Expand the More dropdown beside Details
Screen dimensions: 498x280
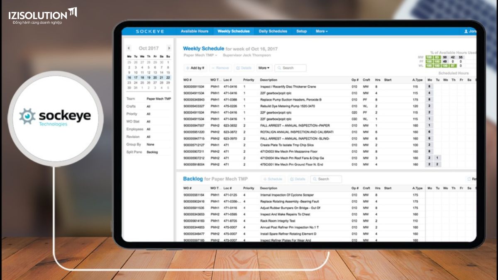[x=264, y=68]
